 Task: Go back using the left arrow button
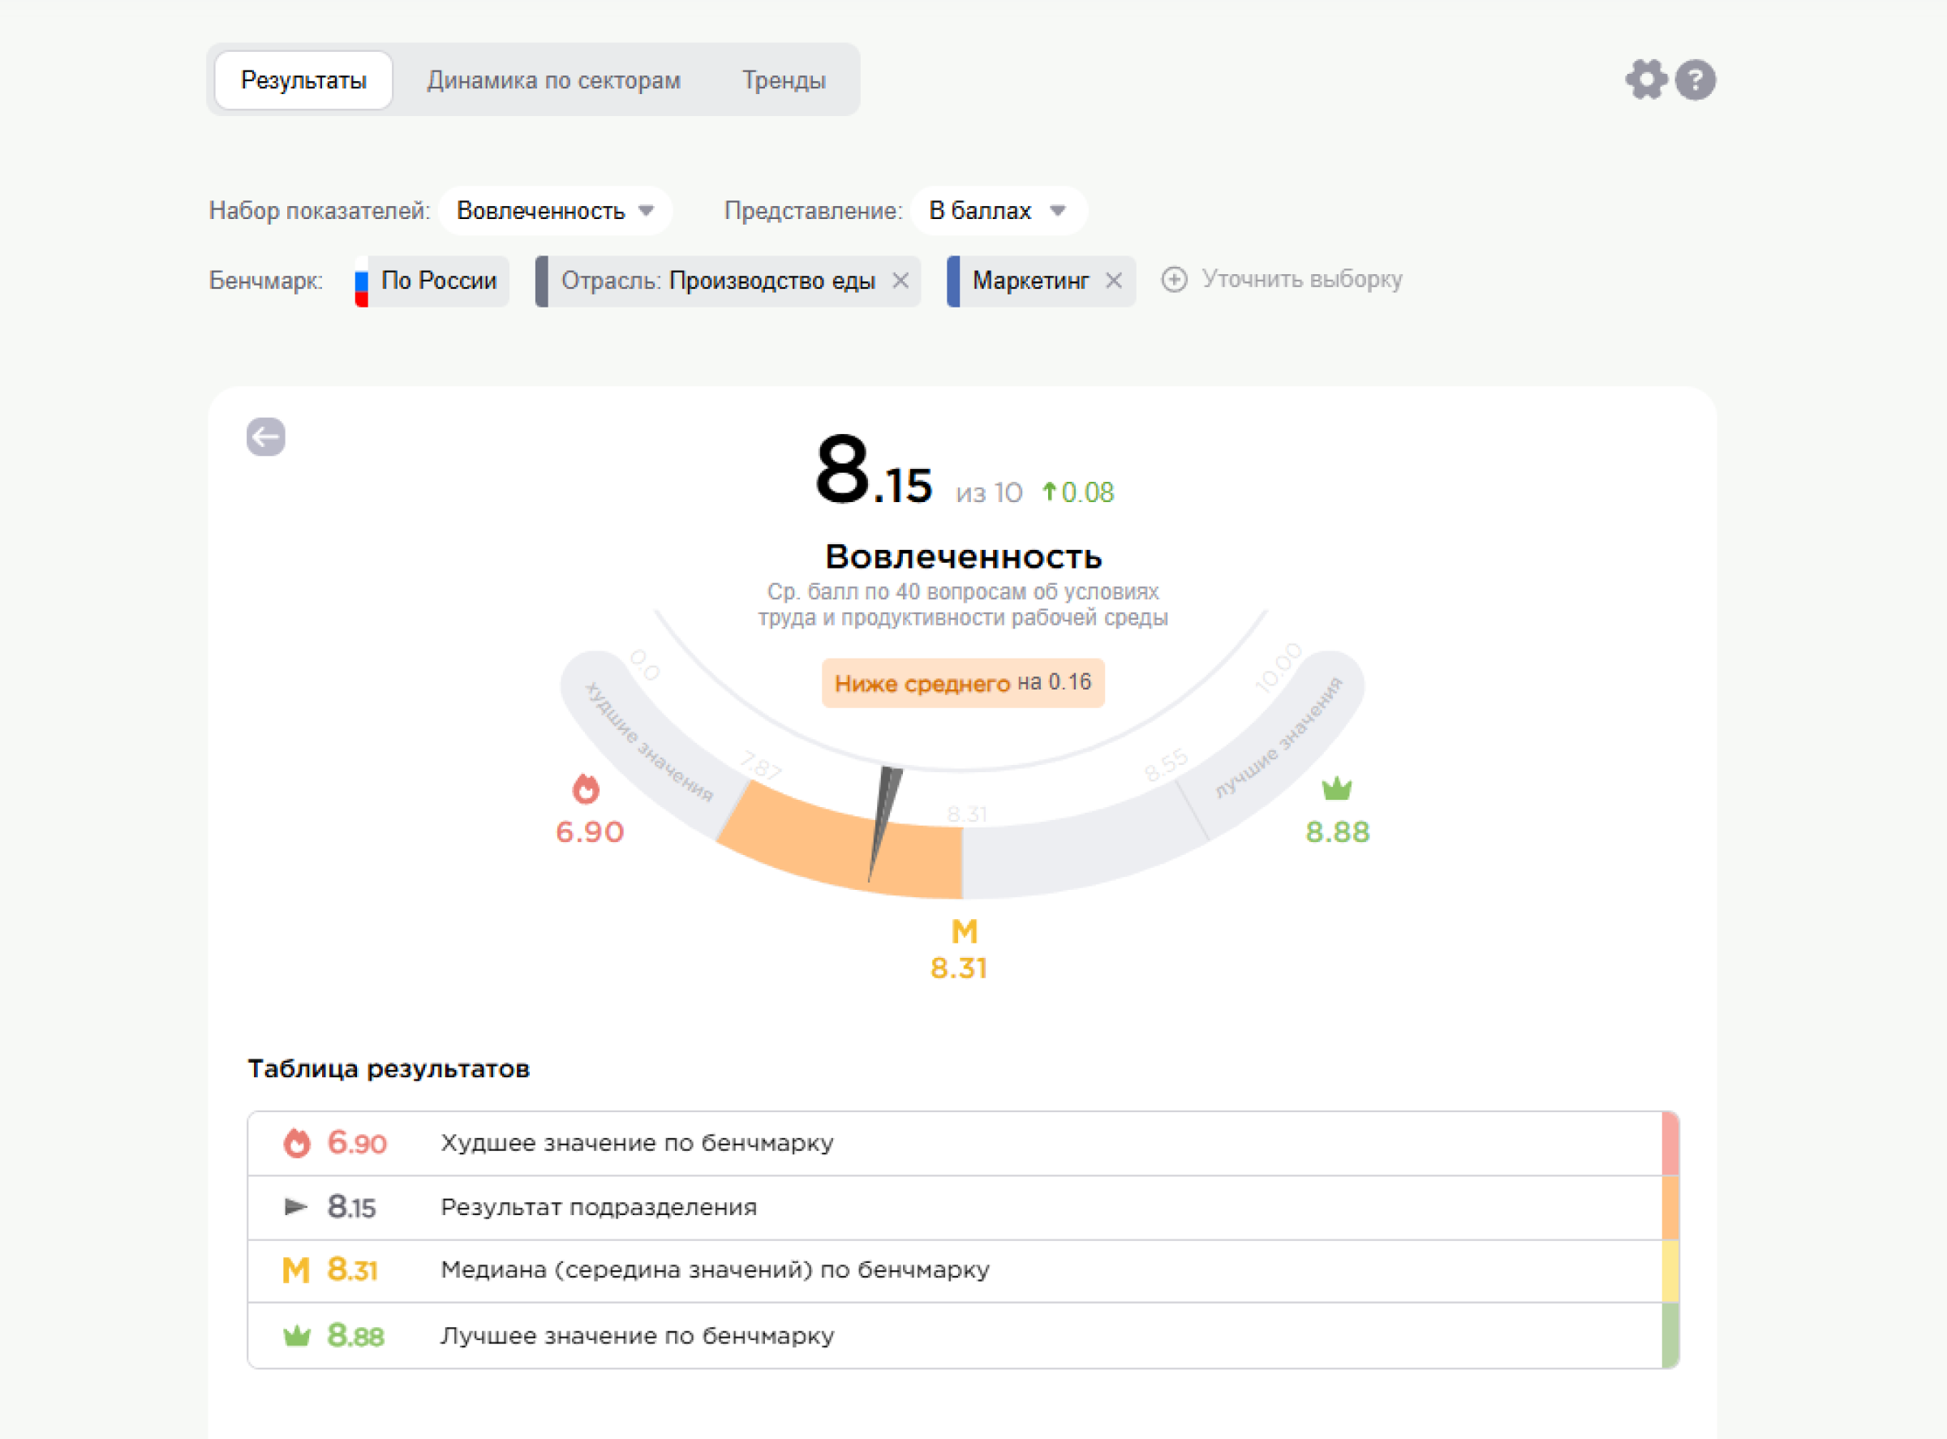pyautogui.click(x=266, y=436)
